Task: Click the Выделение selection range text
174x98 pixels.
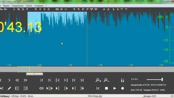Action: (x=148, y=85)
